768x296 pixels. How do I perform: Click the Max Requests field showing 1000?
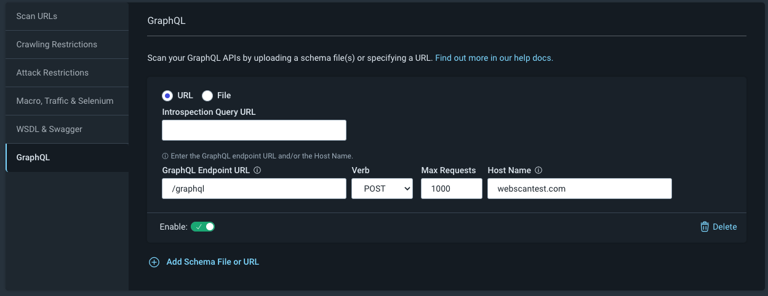click(x=451, y=189)
